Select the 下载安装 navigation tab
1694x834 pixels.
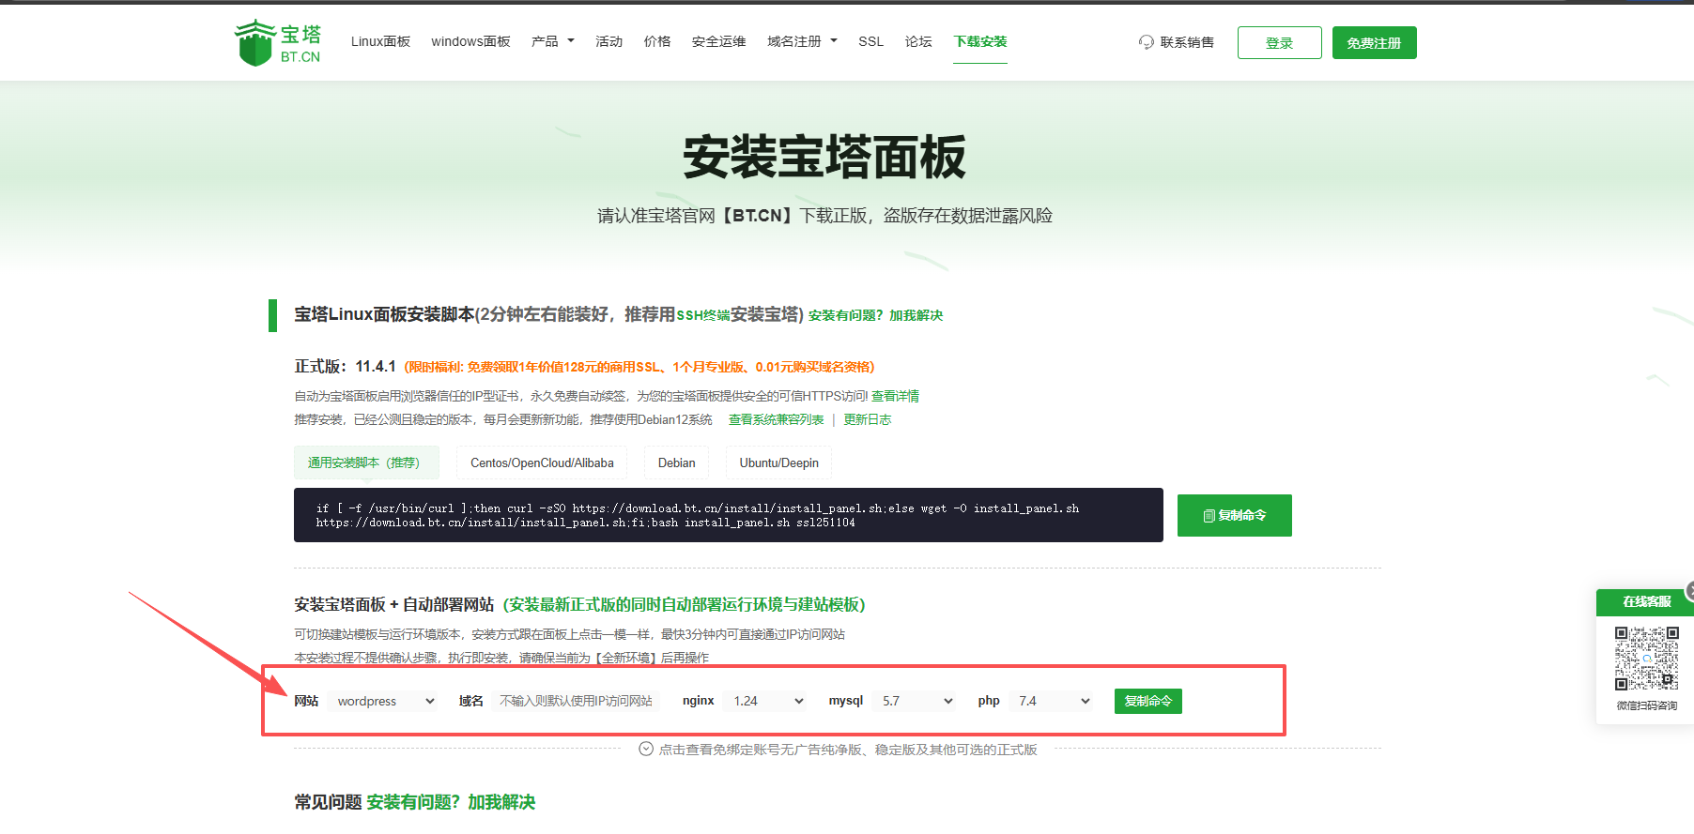980,41
